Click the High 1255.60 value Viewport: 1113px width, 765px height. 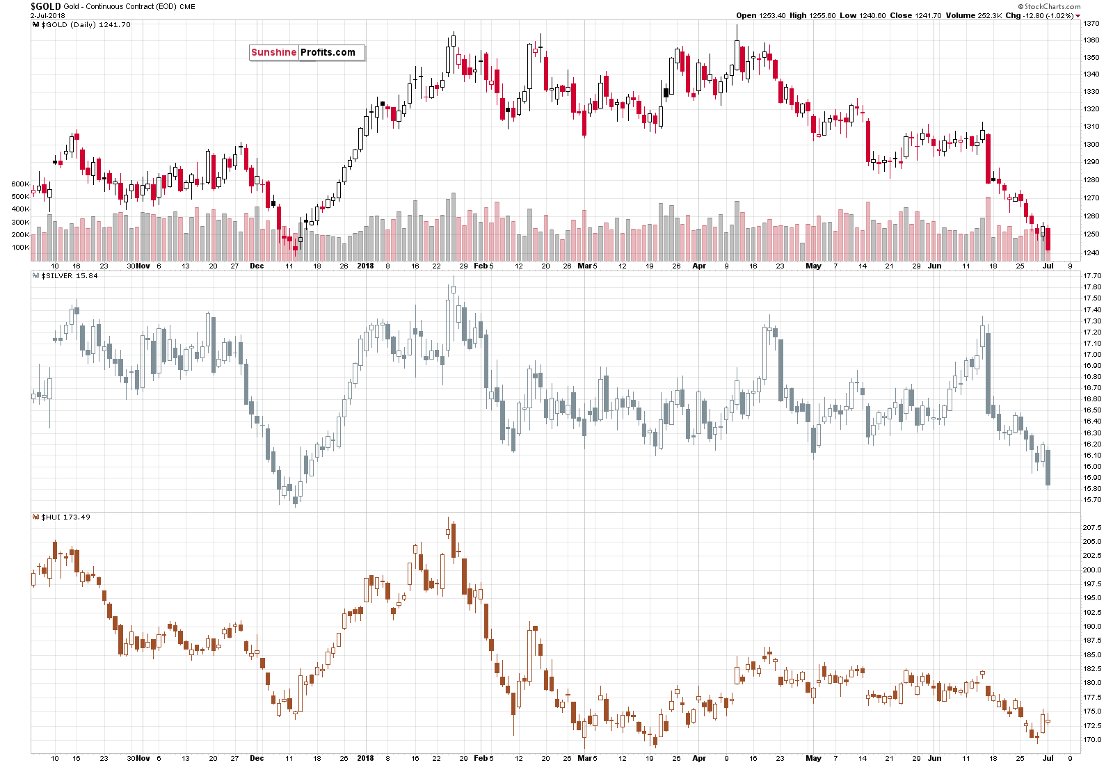click(x=812, y=15)
